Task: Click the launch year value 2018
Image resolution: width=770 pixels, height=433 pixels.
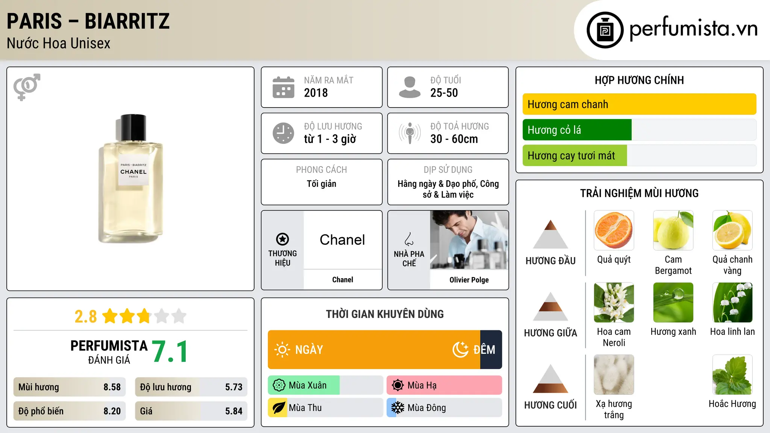Action: [x=316, y=93]
